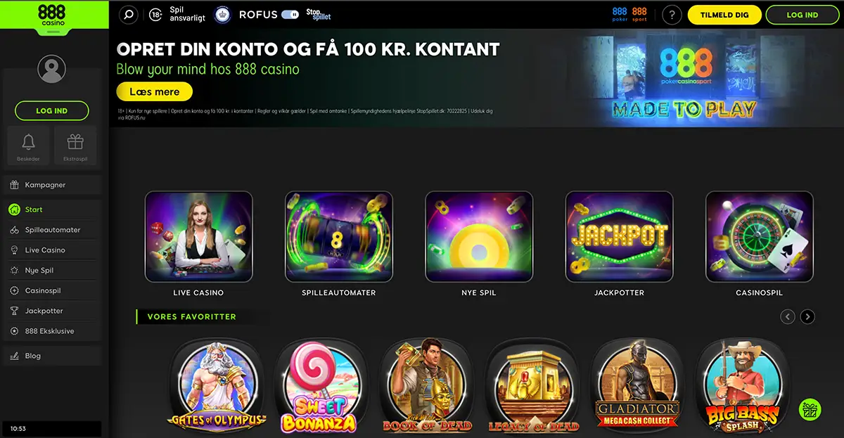Click the sidebar Log ind button

point(52,111)
